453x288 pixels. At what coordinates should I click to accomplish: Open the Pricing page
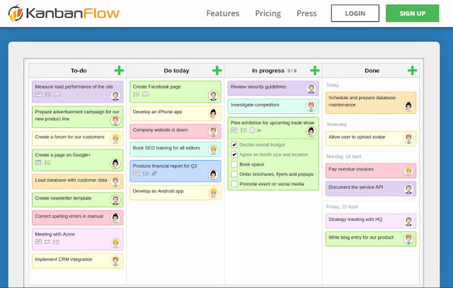pyautogui.click(x=268, y=13)
